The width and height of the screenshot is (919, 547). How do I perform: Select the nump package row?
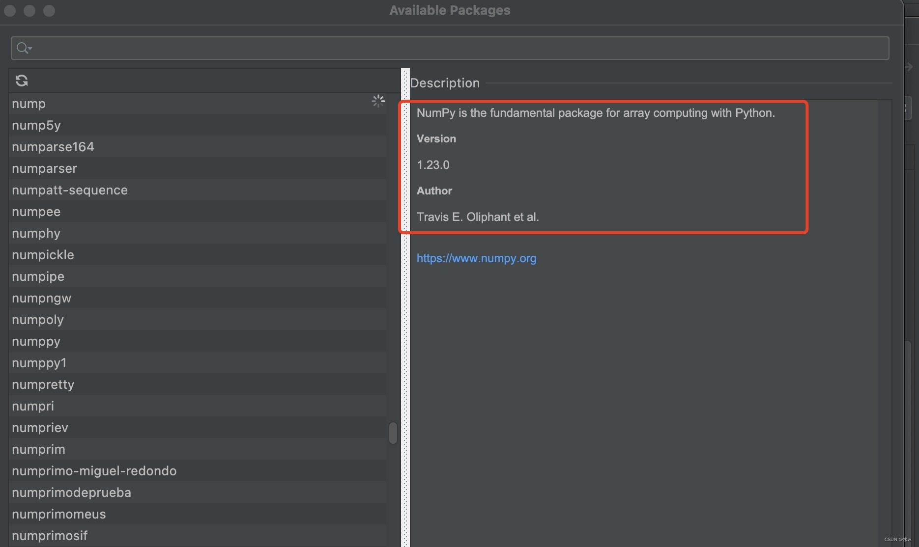click(x=198, y=104)
